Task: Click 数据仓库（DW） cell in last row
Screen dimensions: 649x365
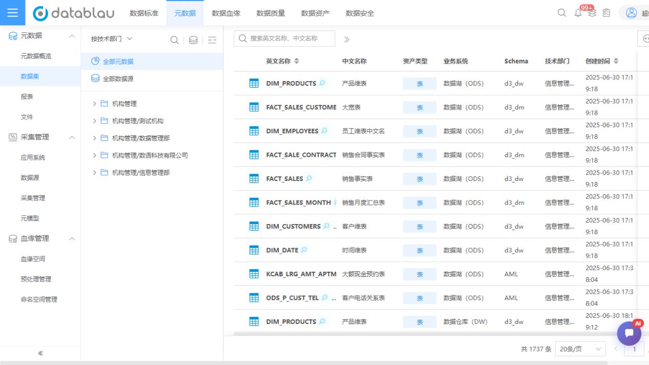Action: click(465, 322)
